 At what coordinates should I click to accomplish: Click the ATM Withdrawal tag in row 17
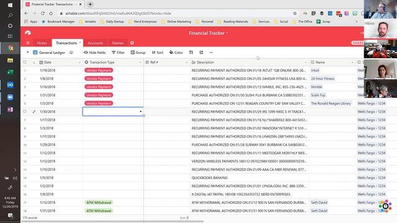click(99, 203)
